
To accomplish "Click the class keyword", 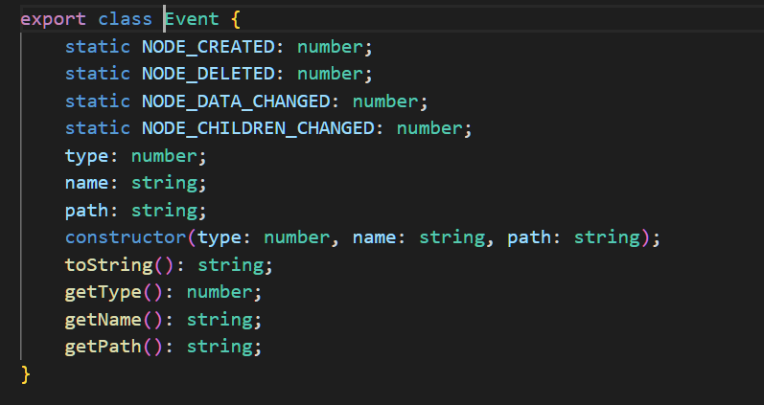I will pos(126,20).
